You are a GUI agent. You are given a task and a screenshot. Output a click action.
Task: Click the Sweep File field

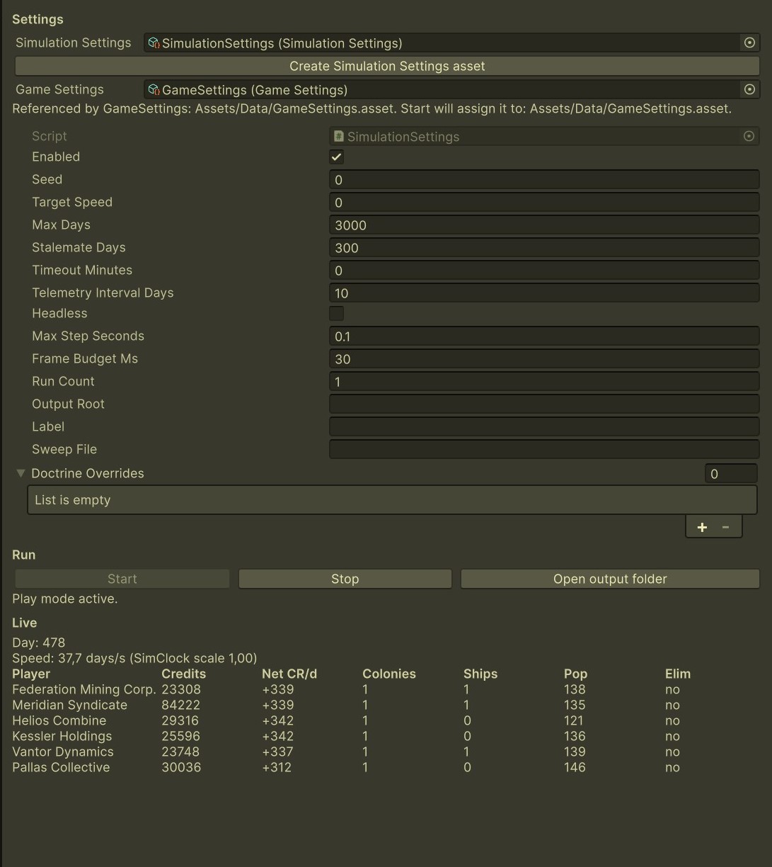[544, 450]
